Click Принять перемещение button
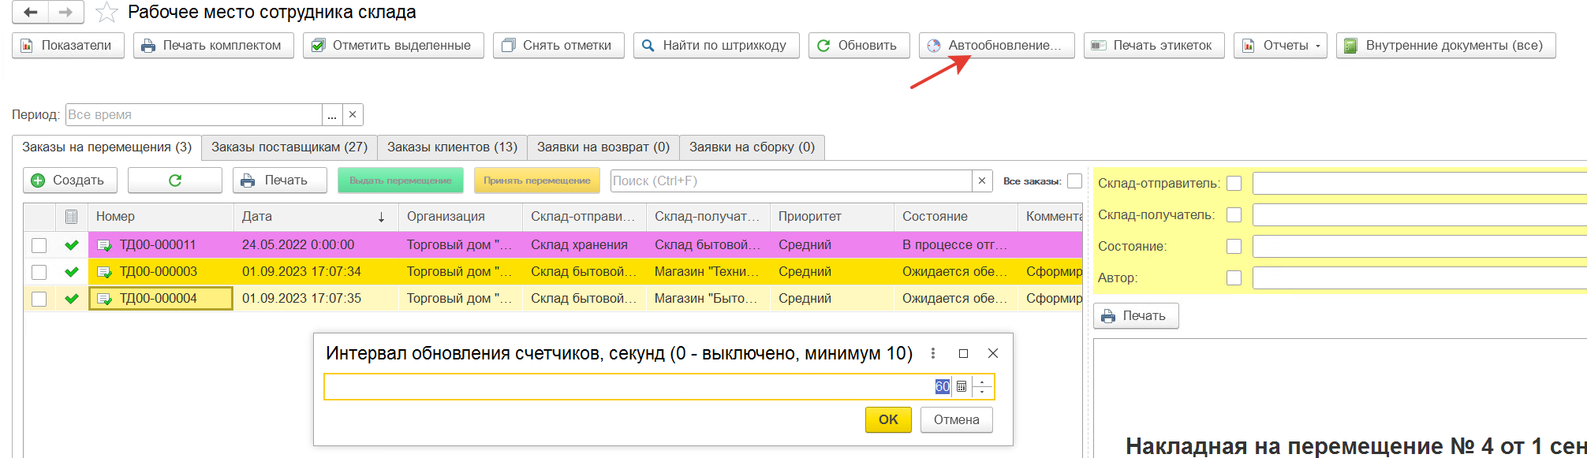 [537, 181]
